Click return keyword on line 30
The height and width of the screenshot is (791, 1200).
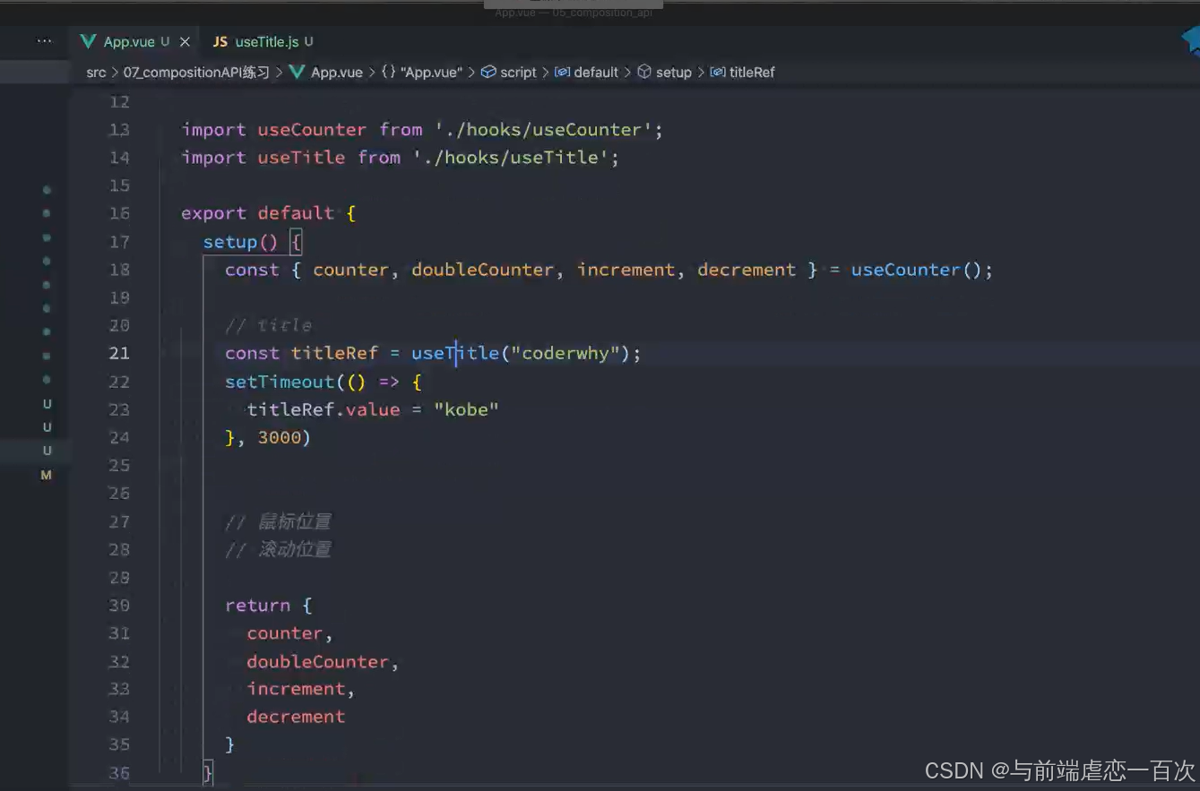pos(257,606)
